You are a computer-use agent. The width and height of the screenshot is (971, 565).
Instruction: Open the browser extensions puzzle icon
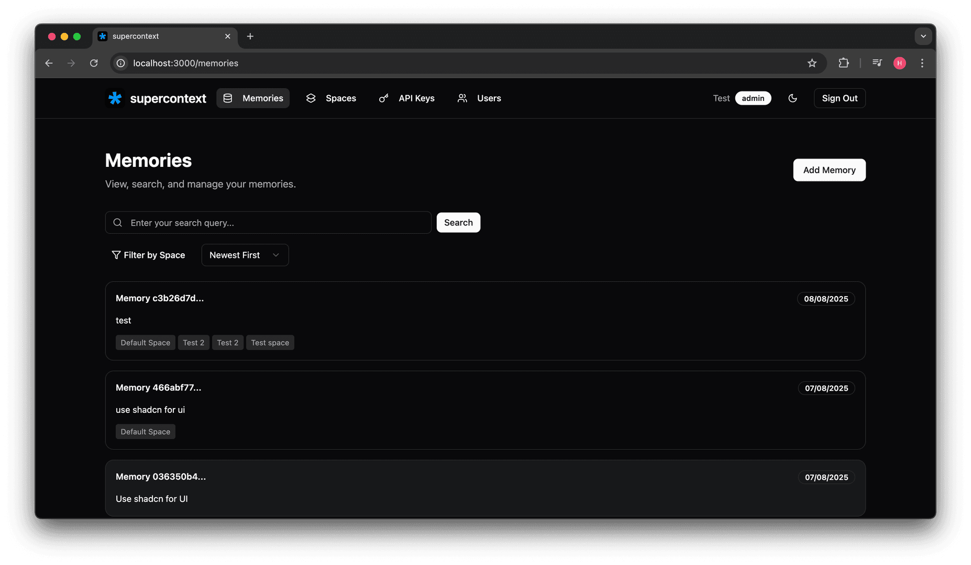click(843, 63)
